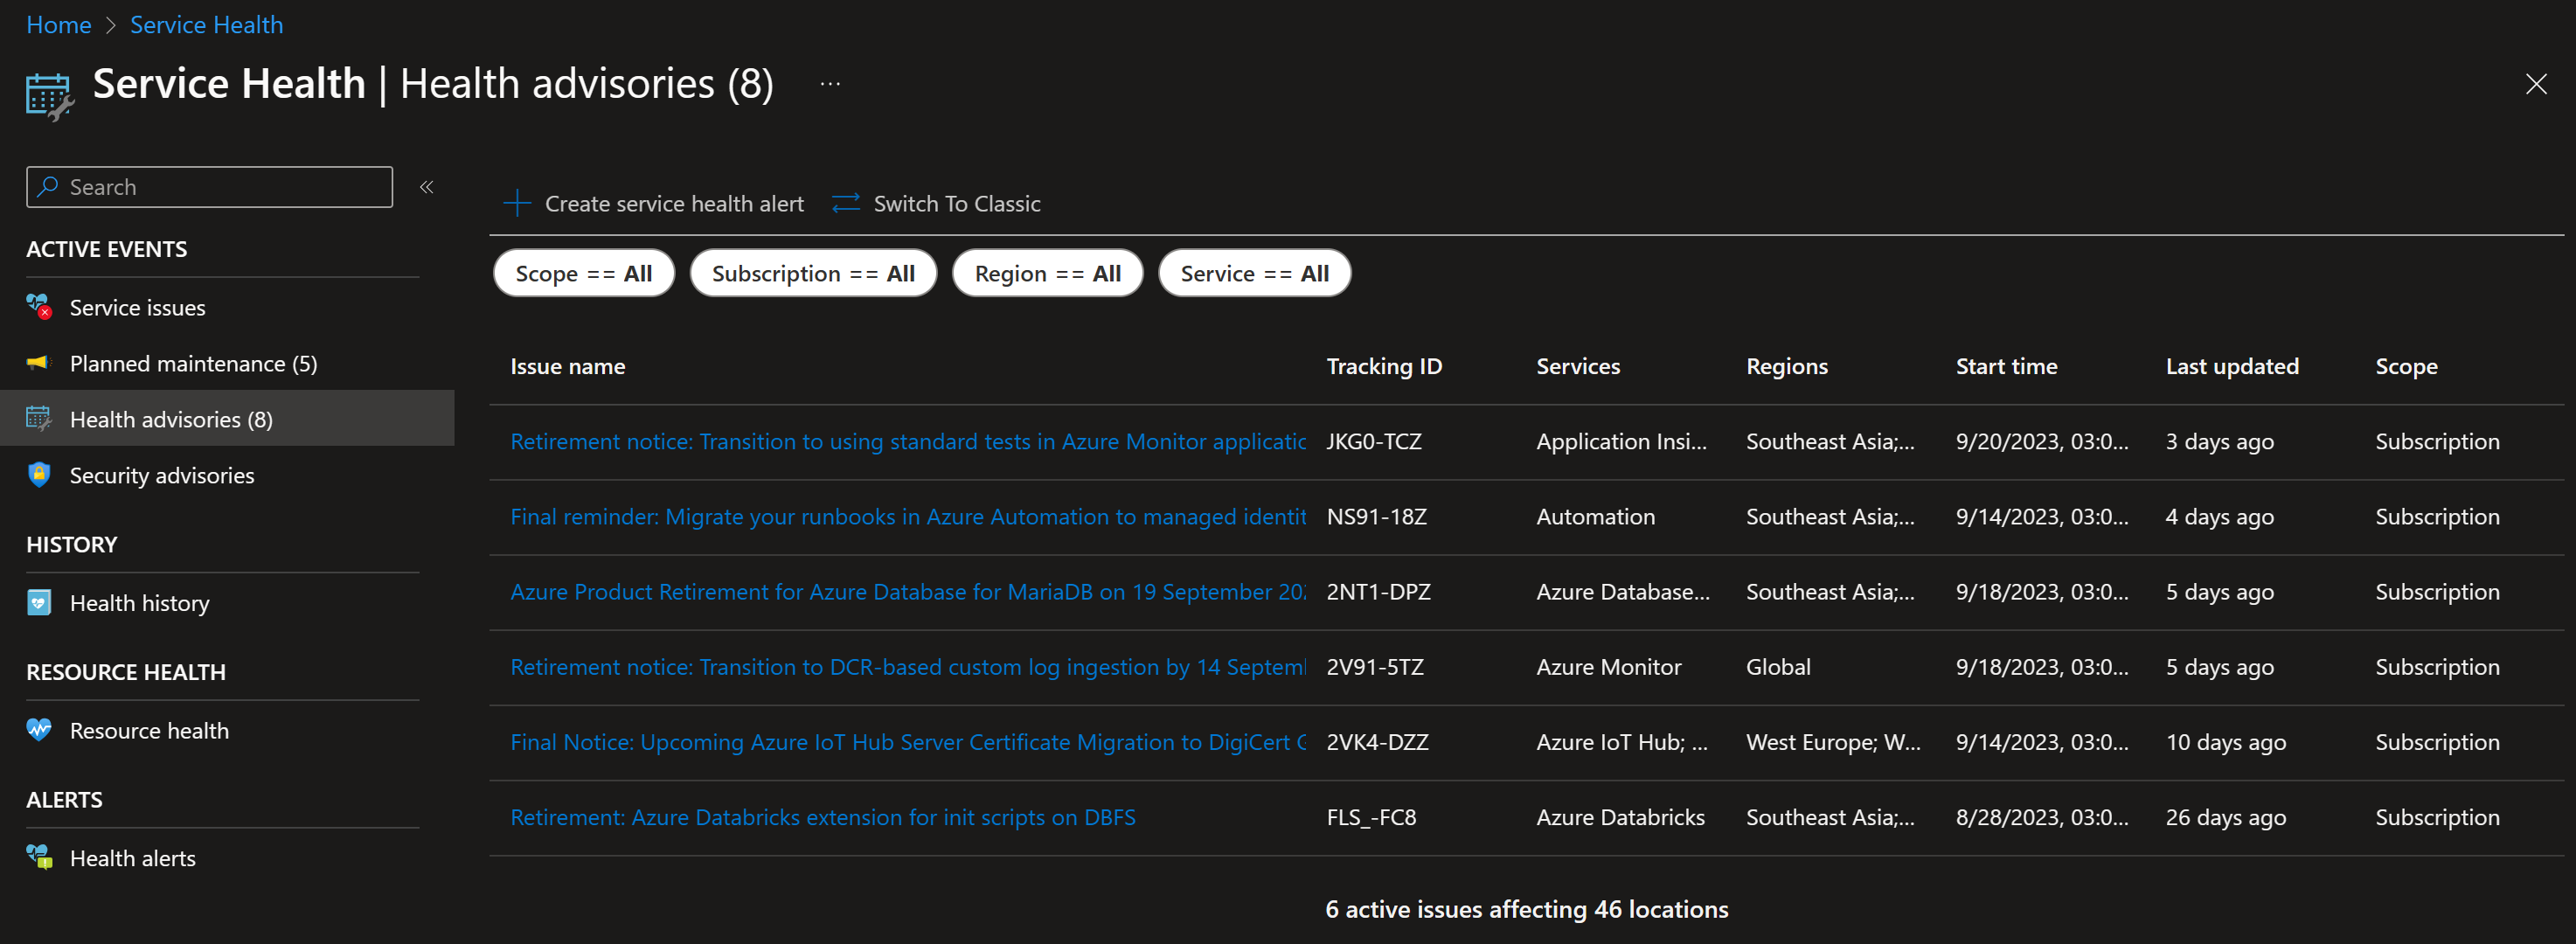
Task: Select tracking ID 2V91-5TZ
Action: point(1375,666)
